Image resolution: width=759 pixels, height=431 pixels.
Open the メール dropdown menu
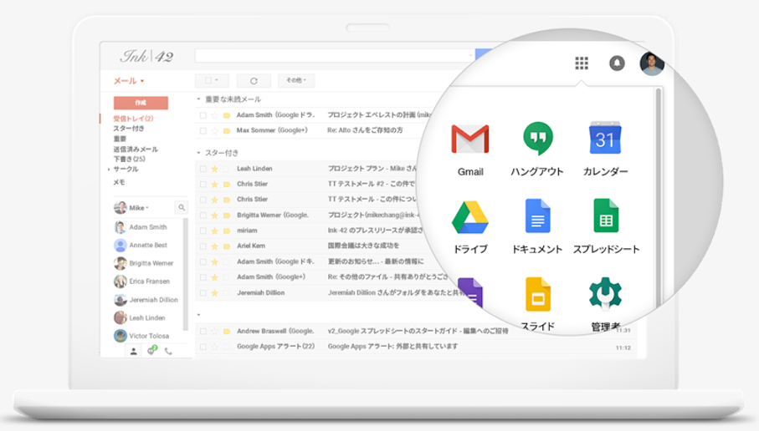coord(129,81)
